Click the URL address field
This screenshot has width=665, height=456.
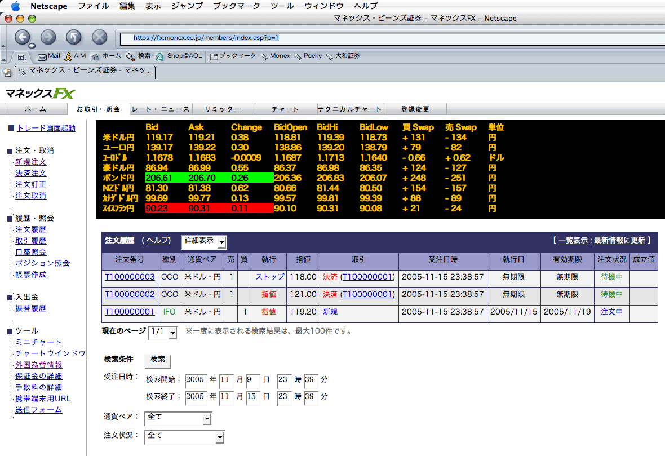392,38
